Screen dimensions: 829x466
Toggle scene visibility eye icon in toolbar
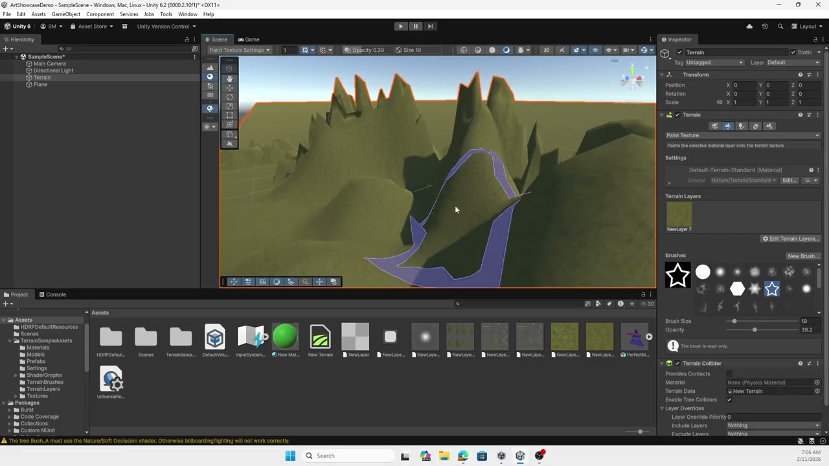coord(595,50)
